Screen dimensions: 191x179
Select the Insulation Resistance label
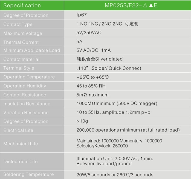tap(27, 104)
